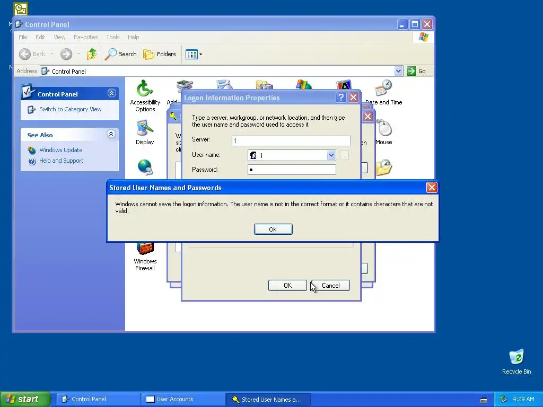Open the Views dropdown in toolbar
This screenshot has height=407, width=543.
point(194,54)
